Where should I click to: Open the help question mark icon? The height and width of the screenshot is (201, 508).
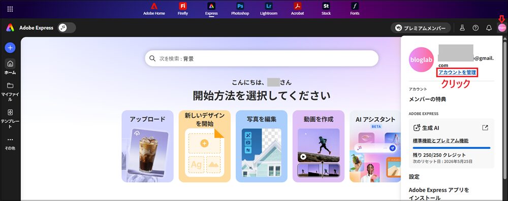coord(475,28)
